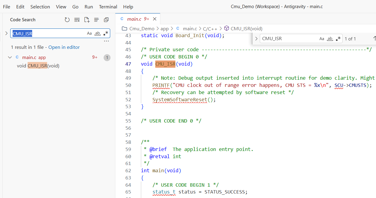376x198 pixels.
Task: Click the CMU_ISR(void) symbol breadcrumb
Action: point(246,29)
